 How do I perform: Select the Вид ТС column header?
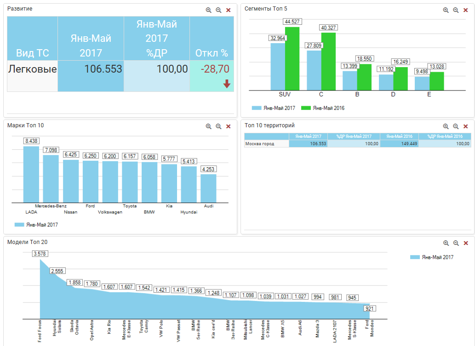point(32,53)
